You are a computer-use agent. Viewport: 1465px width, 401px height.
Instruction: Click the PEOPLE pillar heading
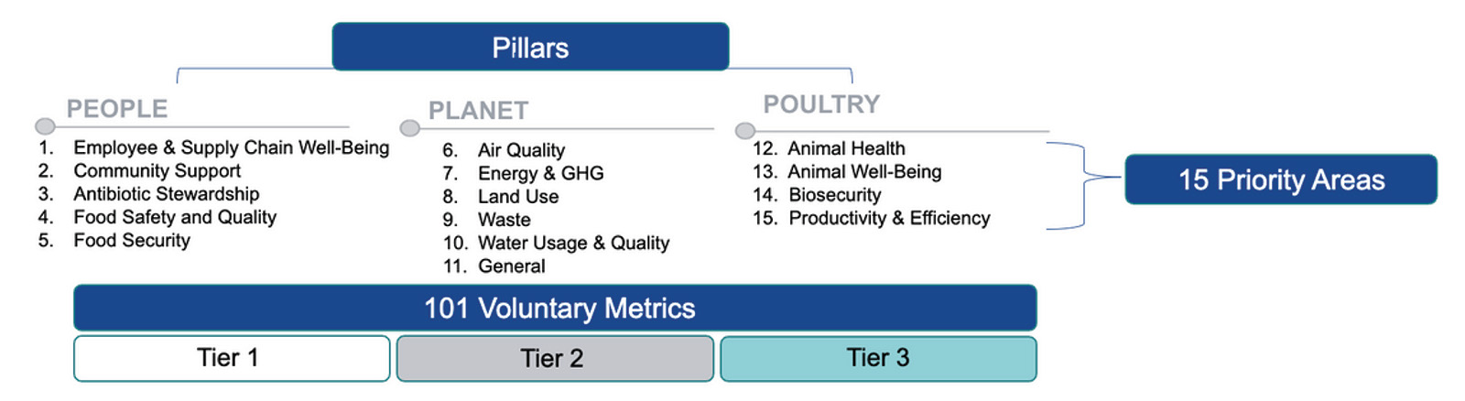pos(117,109)
